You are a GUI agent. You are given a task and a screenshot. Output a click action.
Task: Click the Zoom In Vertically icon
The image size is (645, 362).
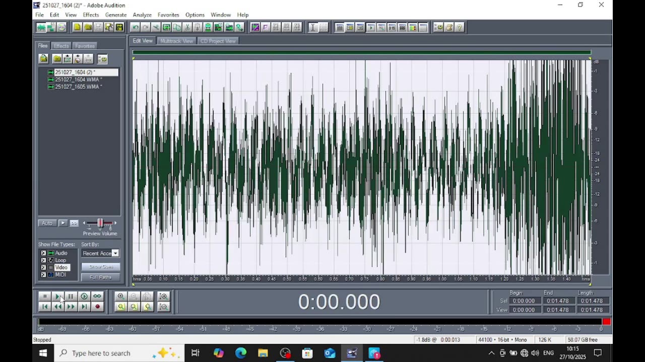[x=163, y=297]
